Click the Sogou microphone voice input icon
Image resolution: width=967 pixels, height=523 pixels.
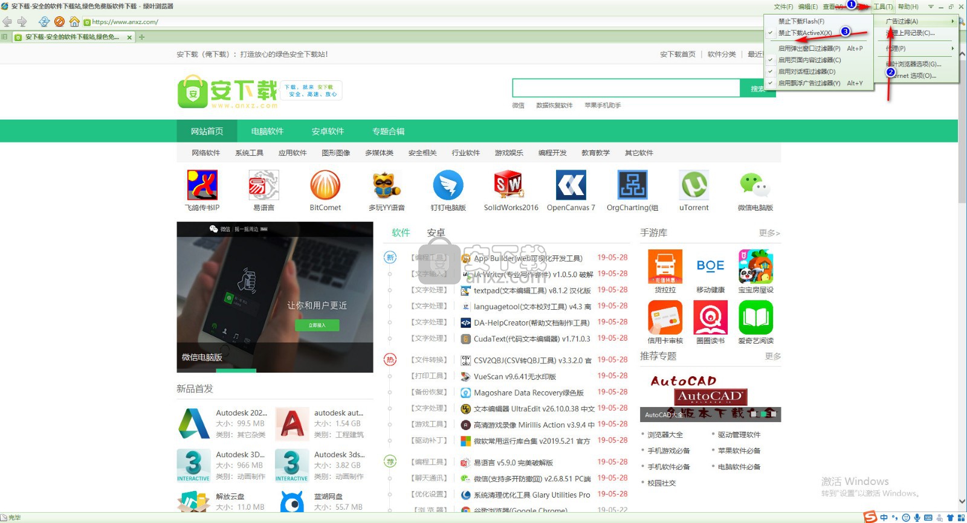917,518
